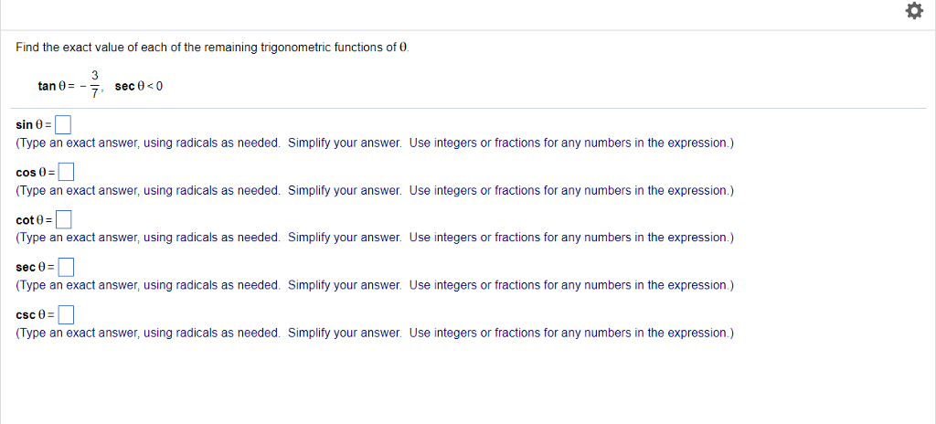Open the settings gear icon
Viewport: 936px width, 424px height.
[914, 11]
